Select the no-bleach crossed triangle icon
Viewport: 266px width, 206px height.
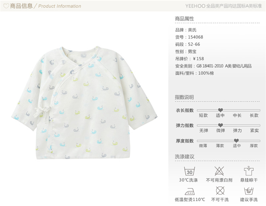click(x=219, y=171)
